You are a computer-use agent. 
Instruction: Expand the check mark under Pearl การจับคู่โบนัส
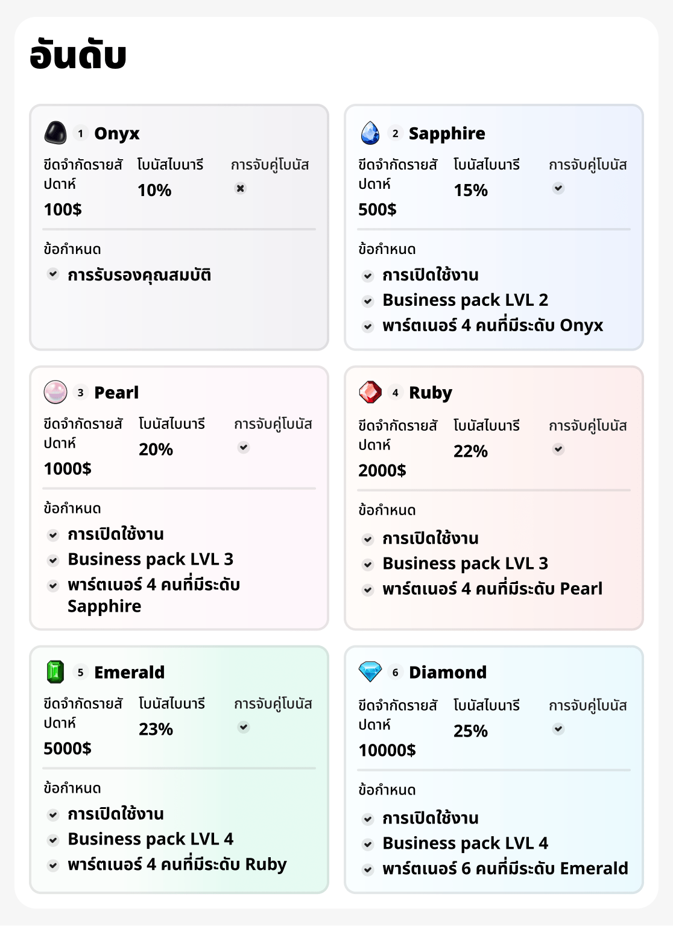tap(243, 447)
